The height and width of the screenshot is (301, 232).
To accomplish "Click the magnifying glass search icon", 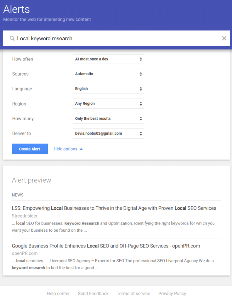I will (12, 38).
